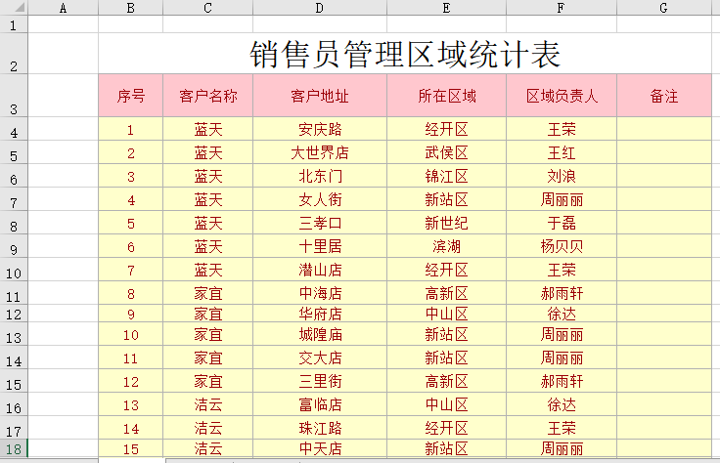Select the cell containing 大世界店

[320, 152]
